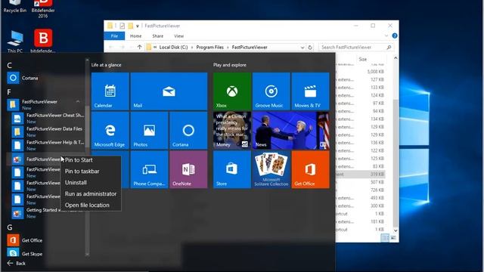Open the Cortana tile
This screenshot has width=484, height=272.
coord(188,131)
